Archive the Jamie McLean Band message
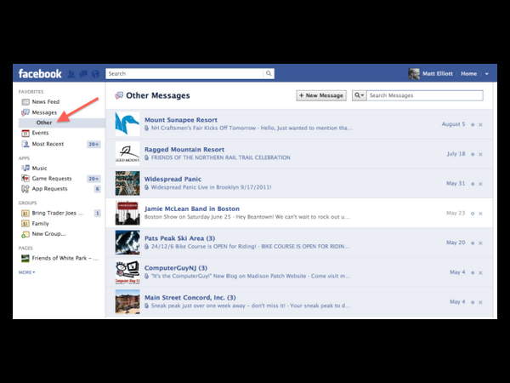The width and height of the screenshot is (510, 383). (480, 214)
